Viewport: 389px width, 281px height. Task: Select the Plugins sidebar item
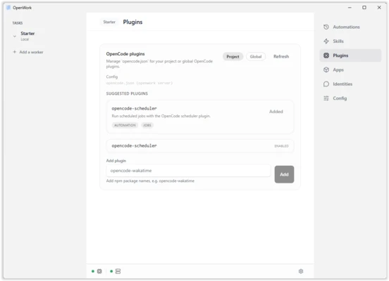tap(350, 55)
